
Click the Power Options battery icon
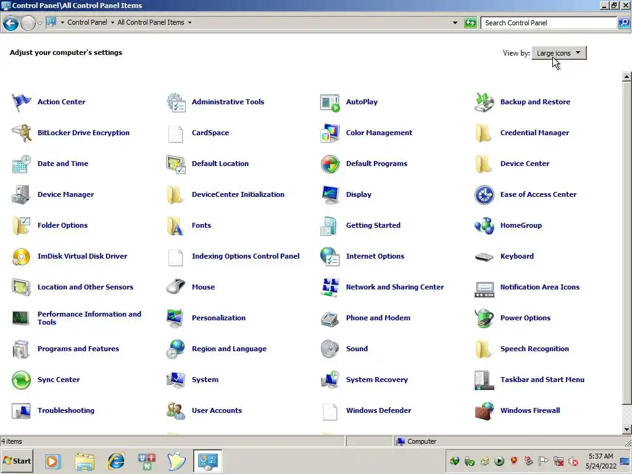[x=484, y=318]
